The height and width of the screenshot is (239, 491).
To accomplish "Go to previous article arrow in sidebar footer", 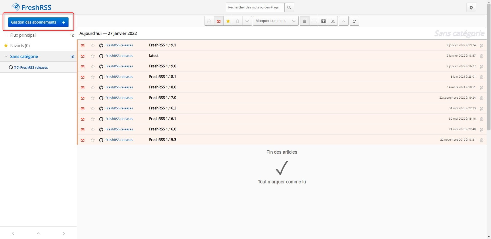I will click(x=13, y=233).
